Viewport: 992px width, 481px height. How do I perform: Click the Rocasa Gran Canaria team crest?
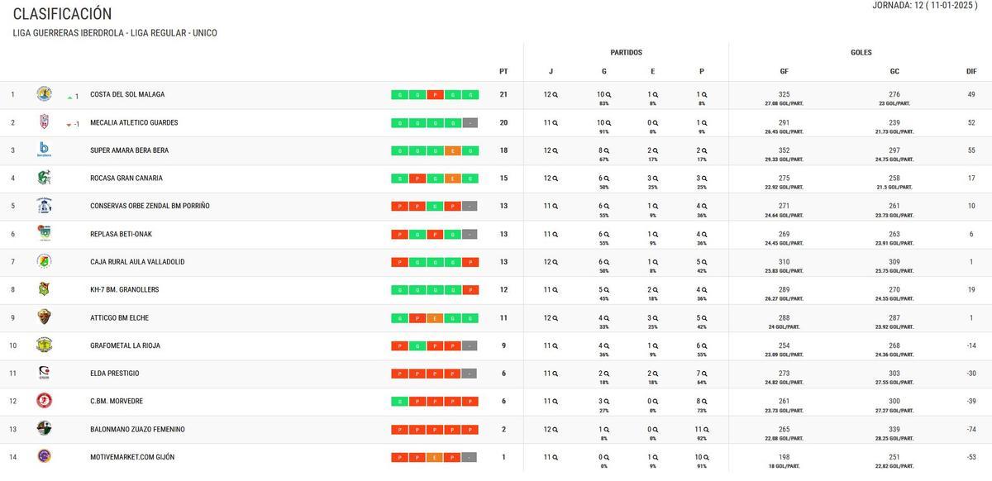[44, 178]
